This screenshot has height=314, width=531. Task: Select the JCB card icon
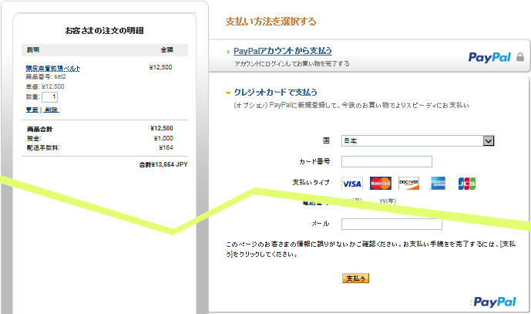tap(467, 184)
